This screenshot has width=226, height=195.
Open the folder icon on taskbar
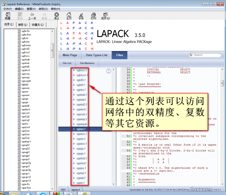[14, 193]
